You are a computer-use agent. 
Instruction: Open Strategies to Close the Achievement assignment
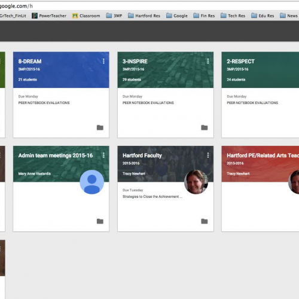click(x=152, y=197)
